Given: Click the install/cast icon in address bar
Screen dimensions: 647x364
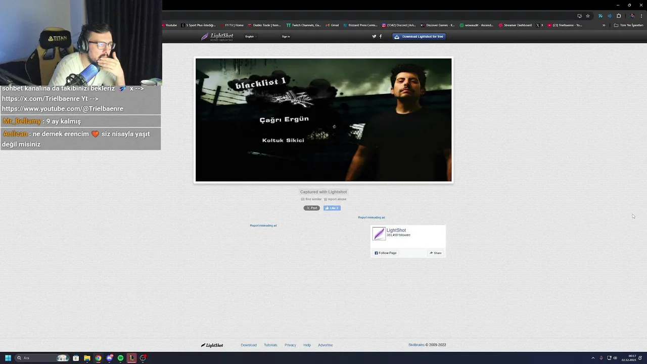Looking at the screenshot, I should tap(579, 16).
